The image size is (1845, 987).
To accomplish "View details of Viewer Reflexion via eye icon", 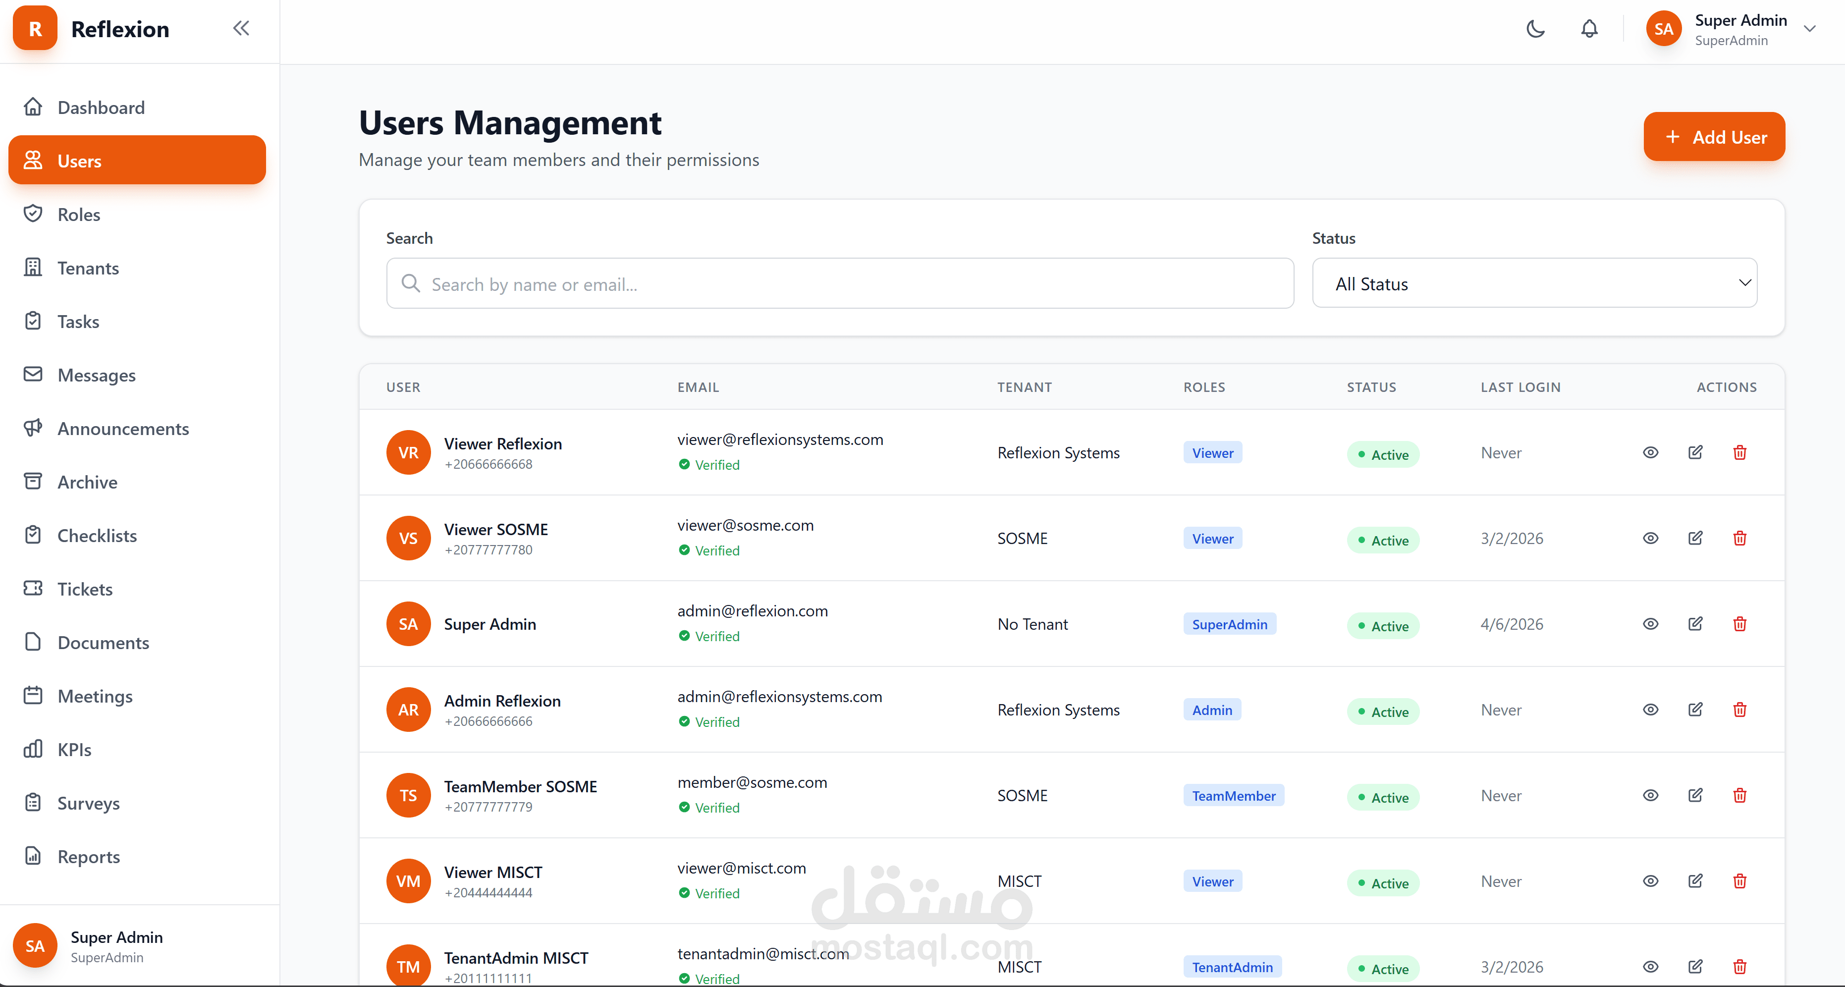I will pos(1650,452).
